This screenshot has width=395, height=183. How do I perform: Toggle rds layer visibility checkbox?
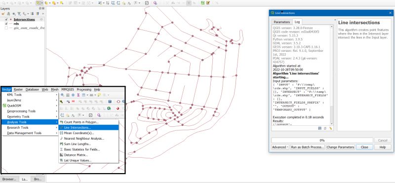6,24
